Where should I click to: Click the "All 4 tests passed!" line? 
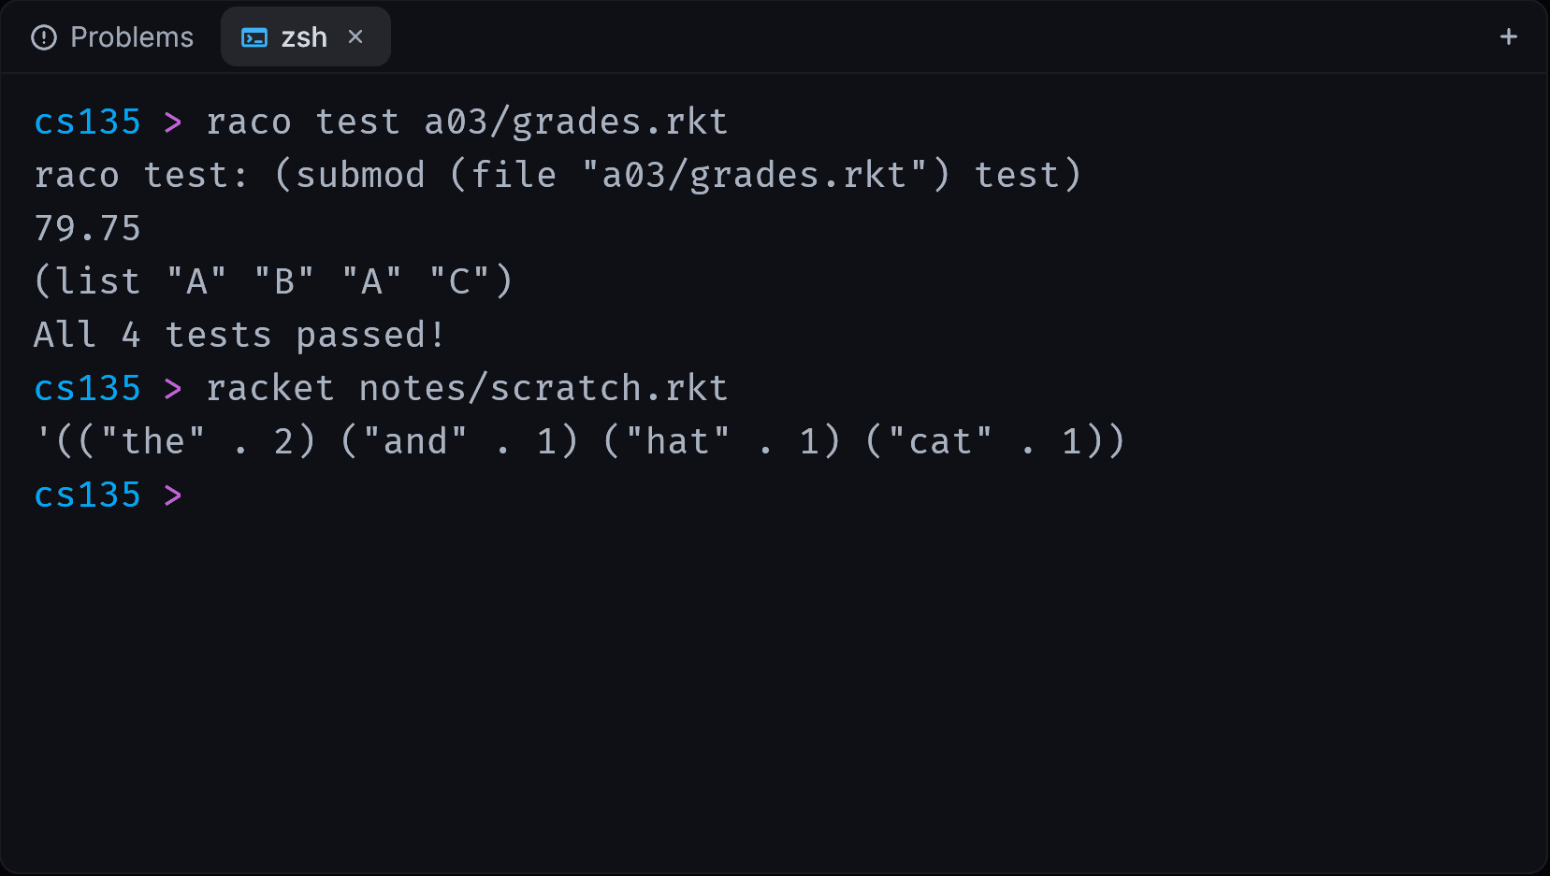pos(239,335)
